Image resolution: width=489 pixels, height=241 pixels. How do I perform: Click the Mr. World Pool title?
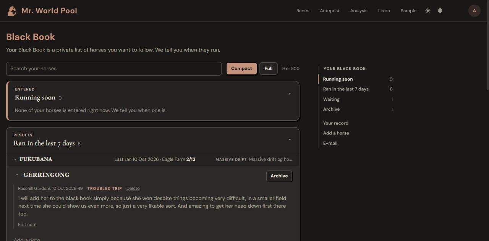[49, 11]
